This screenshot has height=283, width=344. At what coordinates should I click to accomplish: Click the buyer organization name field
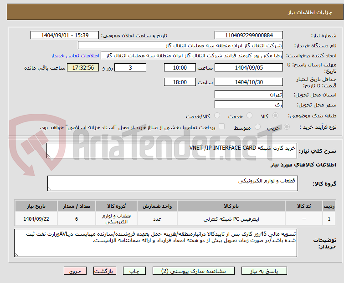pyautogui.click(x=180, y=45)
